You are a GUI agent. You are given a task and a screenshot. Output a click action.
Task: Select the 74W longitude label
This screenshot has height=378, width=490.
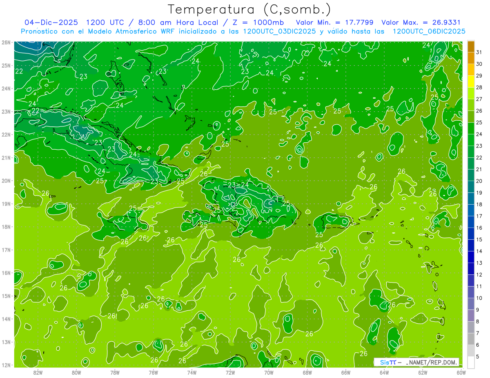point(192,372)
